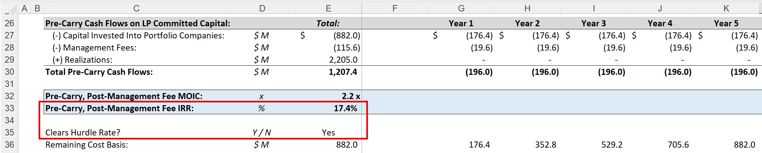This screenshot has height=153, width=762.
Task: Click 'Pre-Carry Cash Flows on LP Committed Capital:' cell
Action: tap(138, 23)
